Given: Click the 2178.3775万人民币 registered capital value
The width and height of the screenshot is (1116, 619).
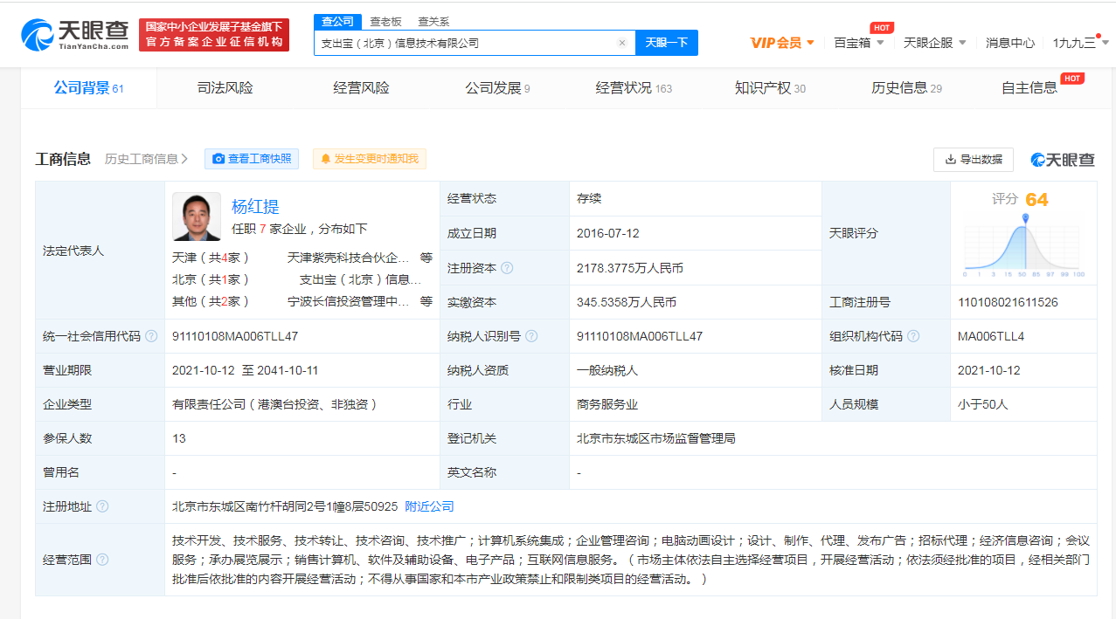Looking at the screenshot, I should [x=630, y=268].
